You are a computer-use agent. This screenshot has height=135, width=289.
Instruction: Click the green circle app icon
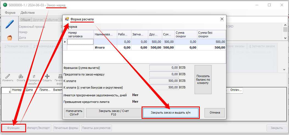coord(5,5)
